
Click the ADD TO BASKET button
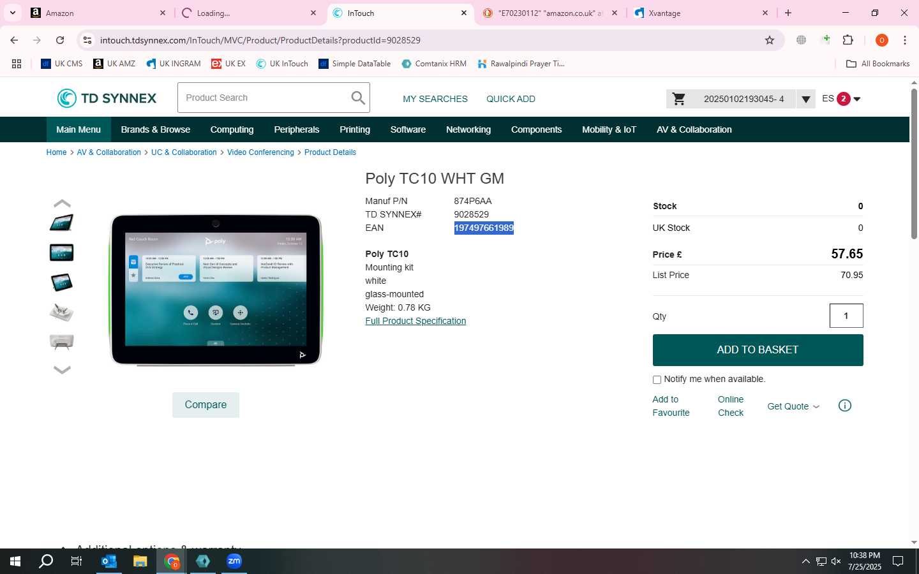pos(758,350)
